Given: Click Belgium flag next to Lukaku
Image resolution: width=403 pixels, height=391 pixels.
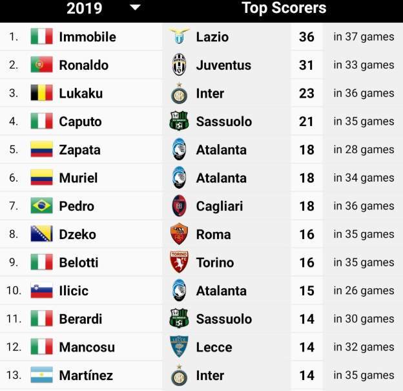Looking at the screenshot, I should (41, 93).
